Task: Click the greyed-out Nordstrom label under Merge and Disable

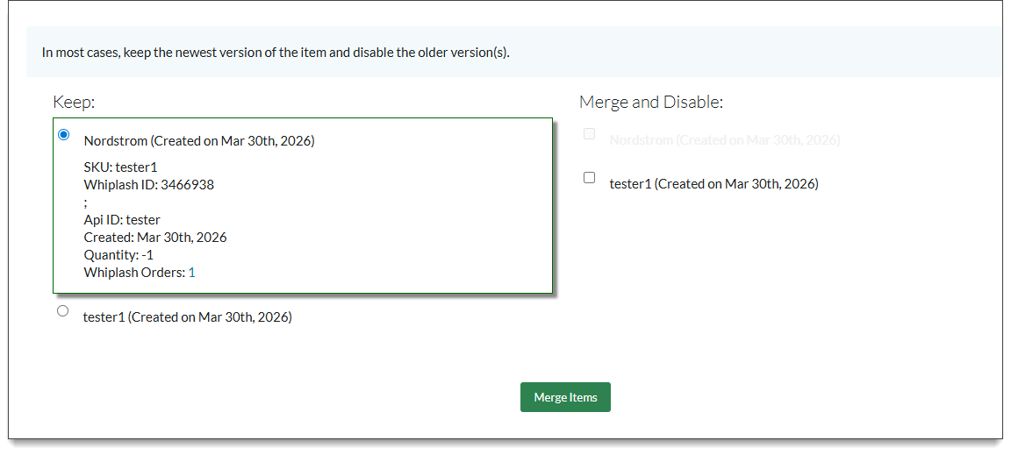Action: pos(724,140)
